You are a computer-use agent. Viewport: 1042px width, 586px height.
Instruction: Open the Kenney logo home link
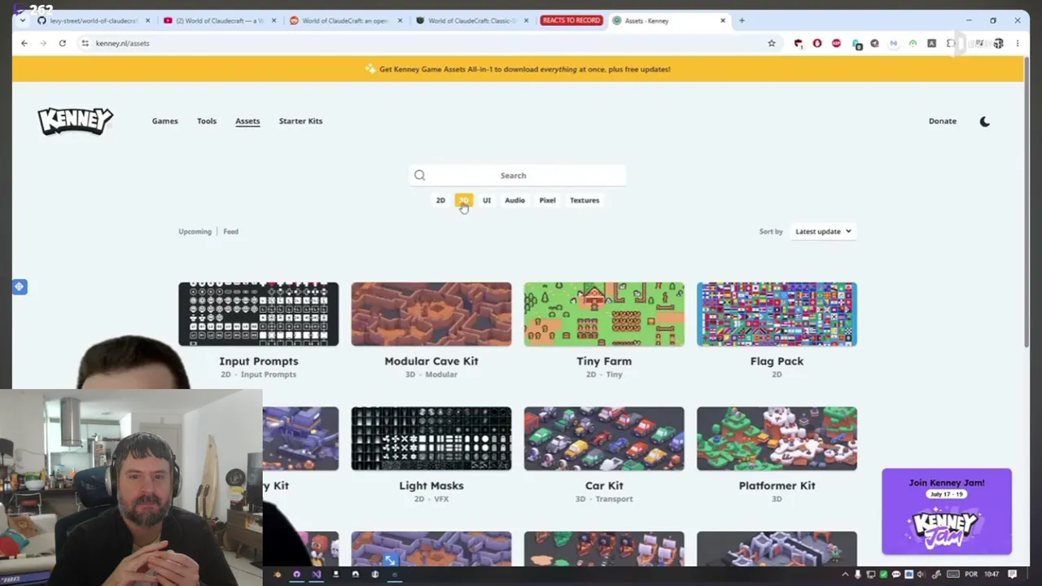[x=75, y=121]
